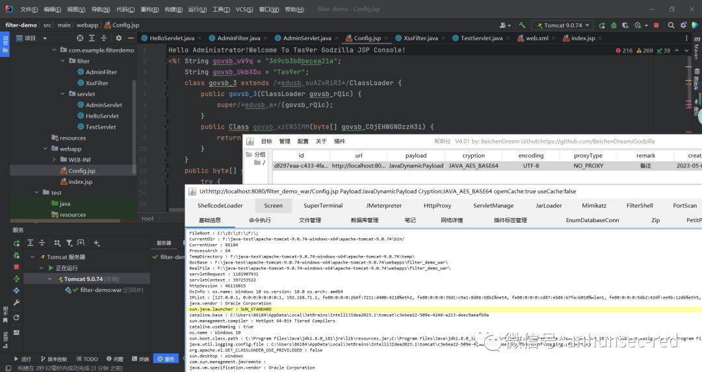The width and height of the screenshot is (702, 372).
Task: Open the profiler run dropdown arrow
Action: click(x=647, y=25)
